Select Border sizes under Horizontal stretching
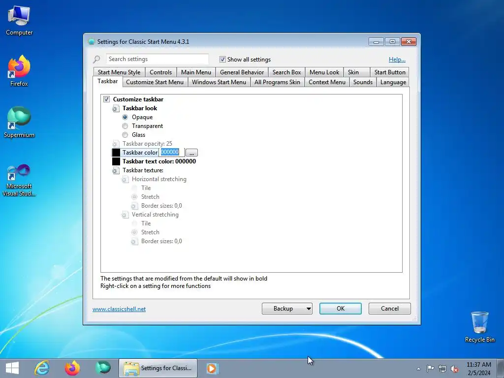The image size is (504, 378). [161, 206]
